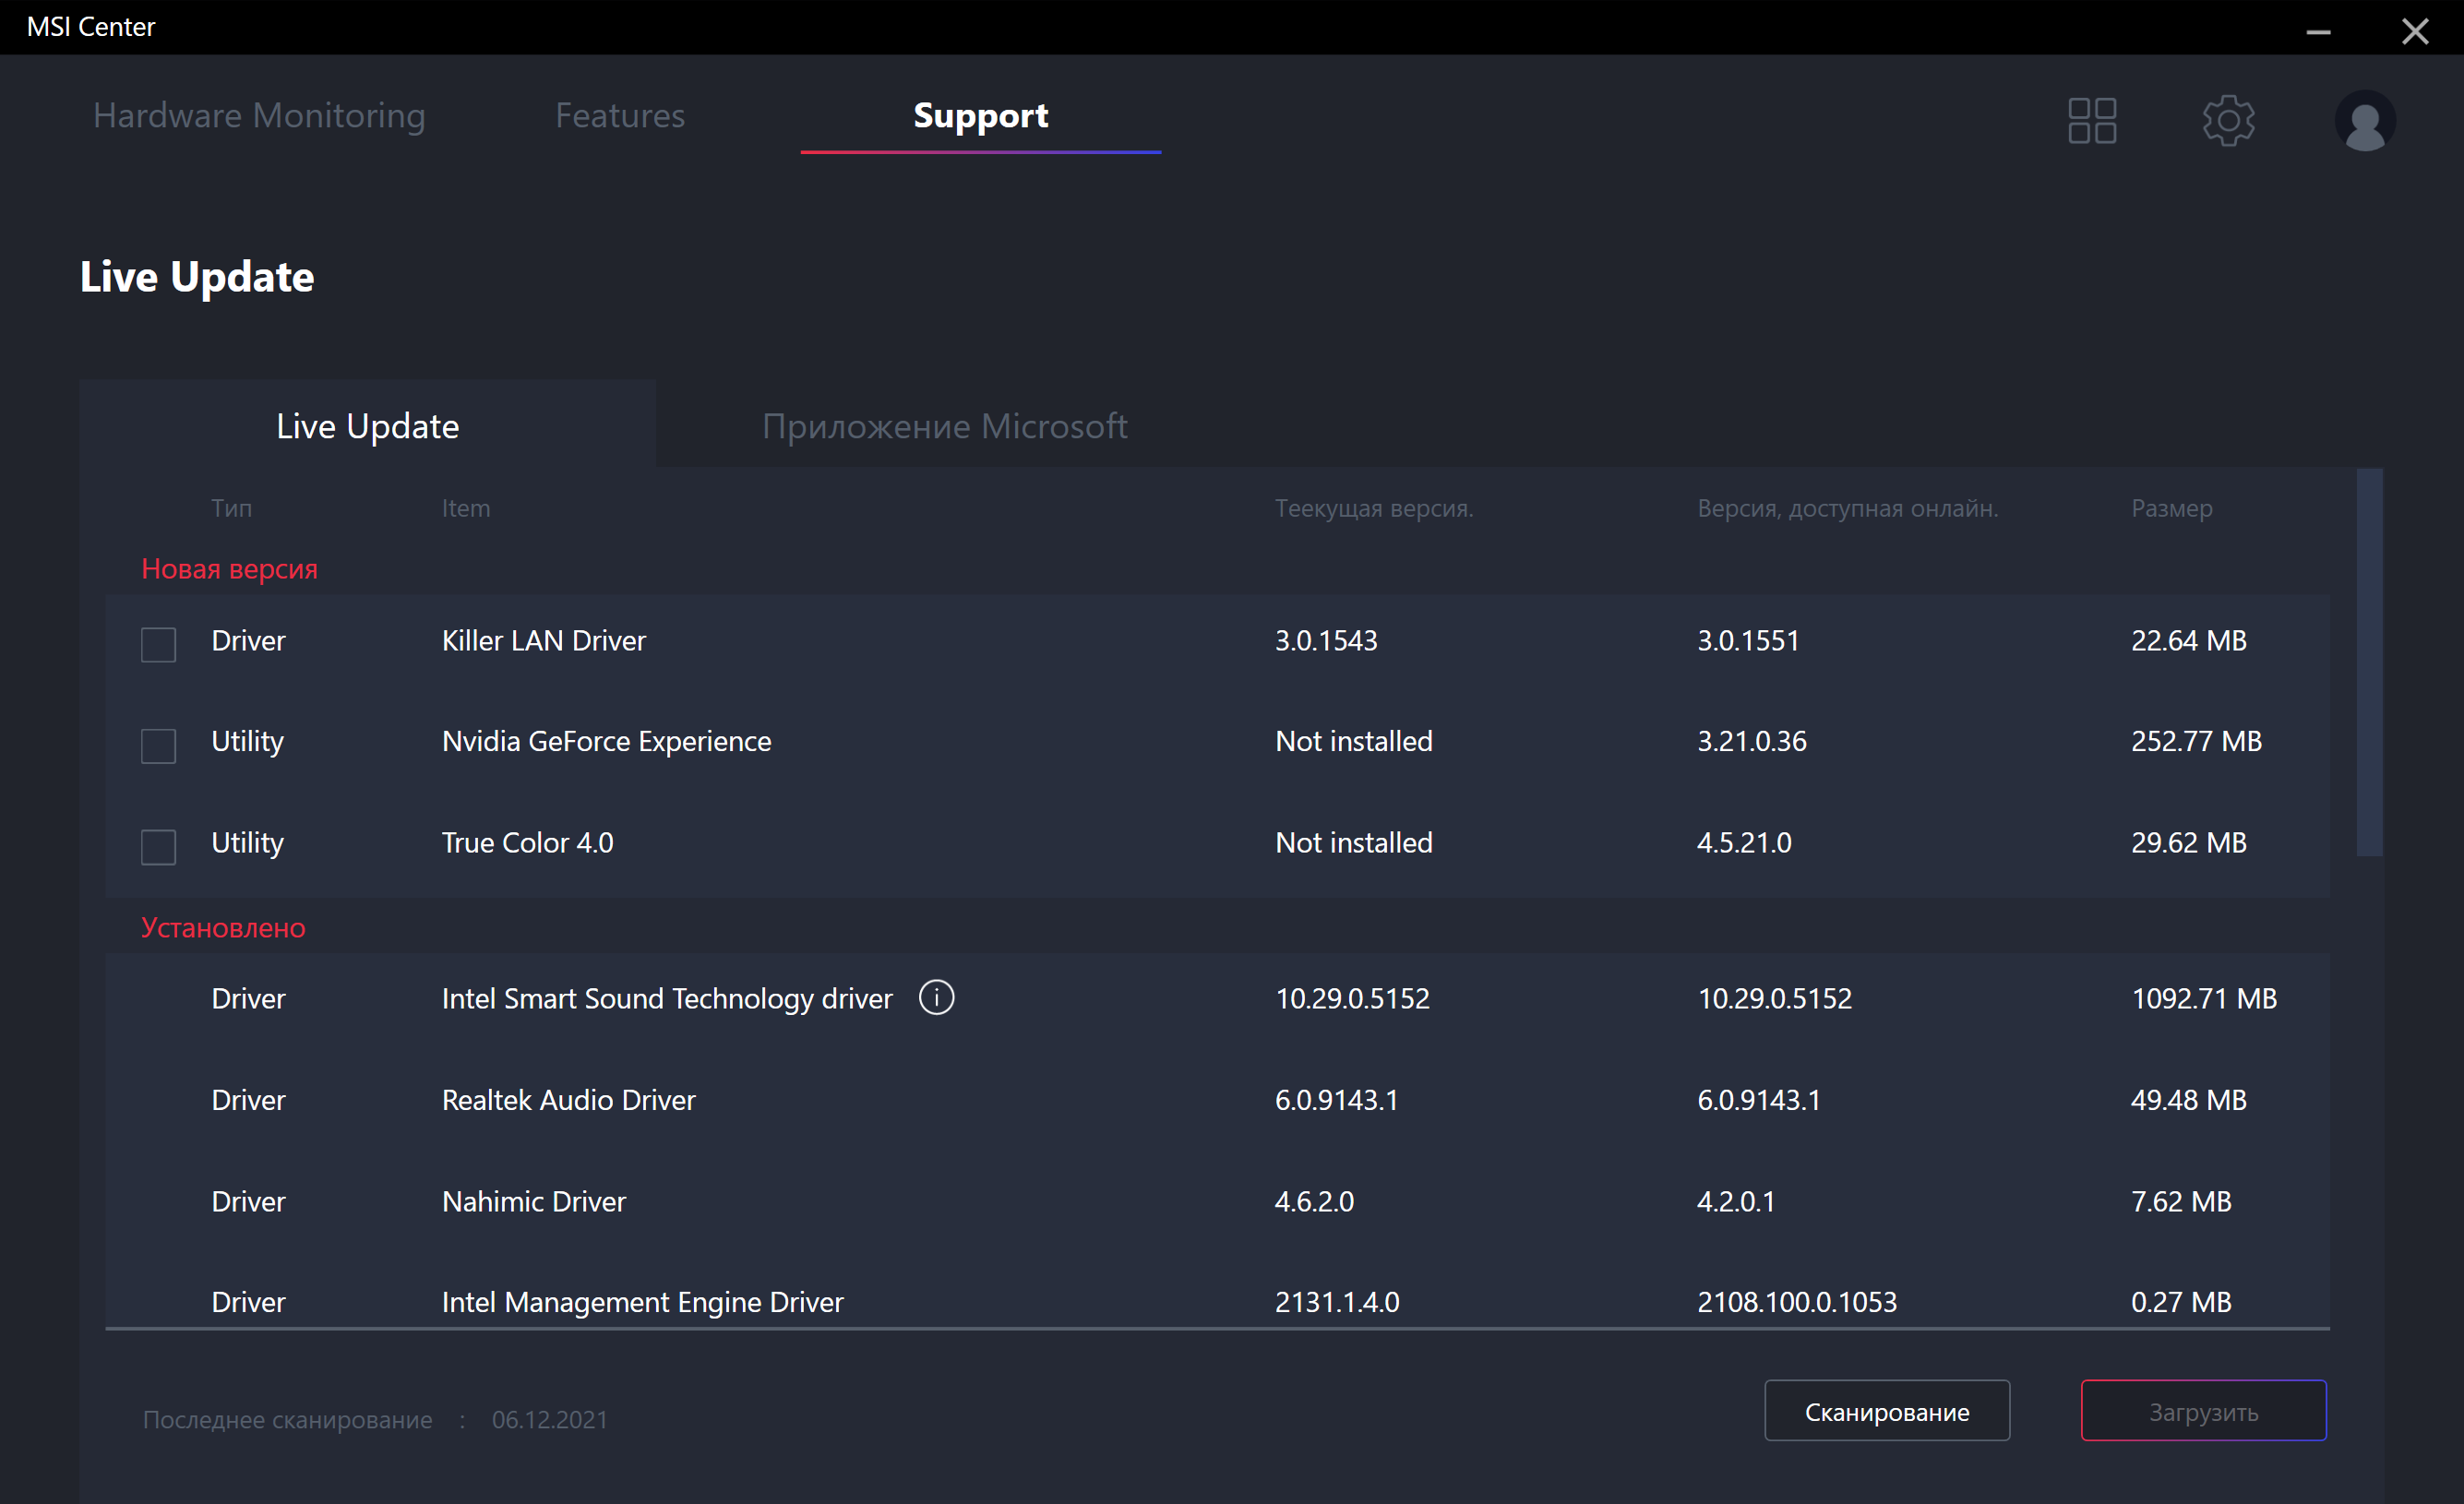Select the Realtek Audio Driver row
Screen dimensions: 2464x1504
point(568,1100)
